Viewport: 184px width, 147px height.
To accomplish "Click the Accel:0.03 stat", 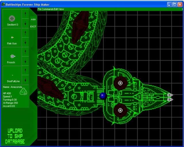I will [9, 106].
